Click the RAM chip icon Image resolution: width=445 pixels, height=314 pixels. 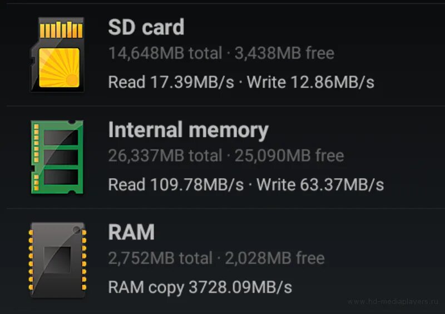tap(57, 259)
